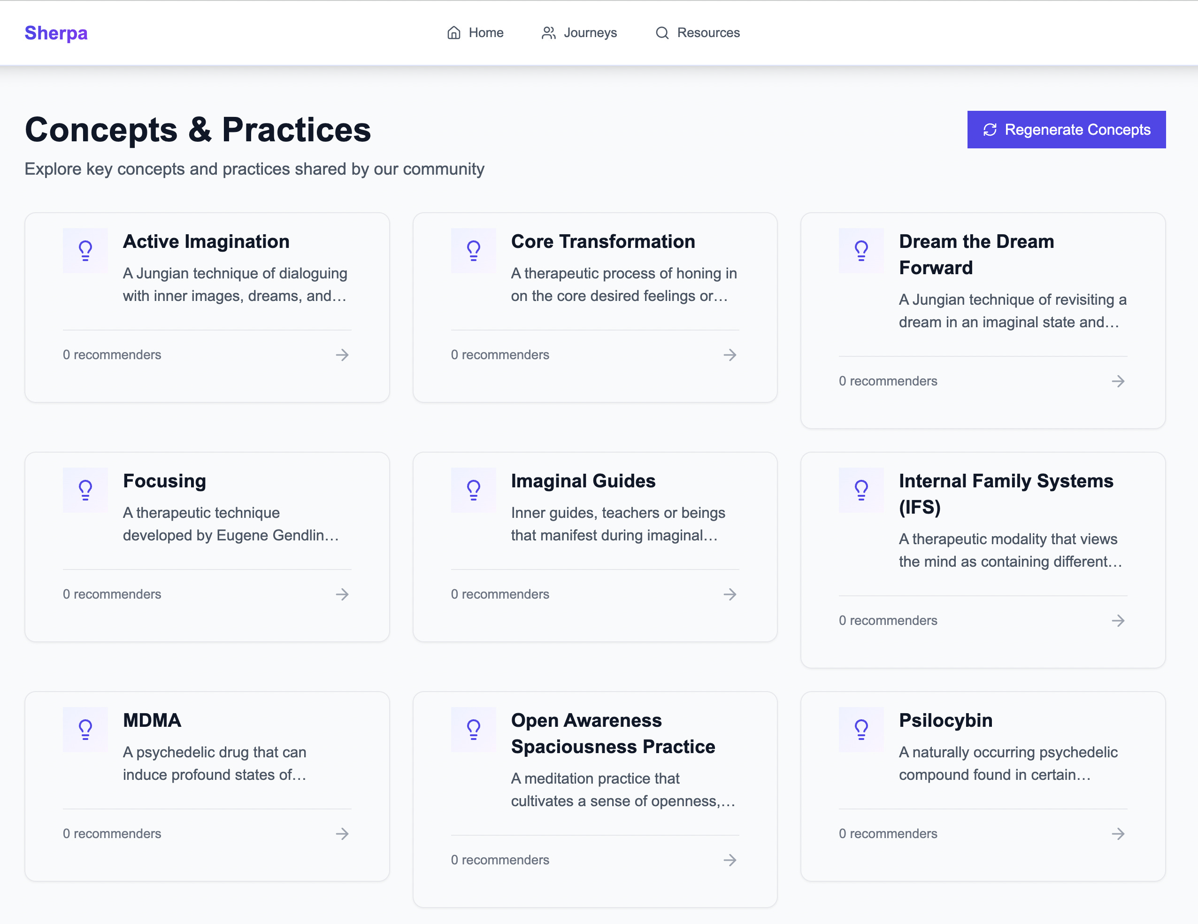Click the Psilocybin card heading
Image resolution: width=1198 pixels, height=924 pixels.
[945, 720]
